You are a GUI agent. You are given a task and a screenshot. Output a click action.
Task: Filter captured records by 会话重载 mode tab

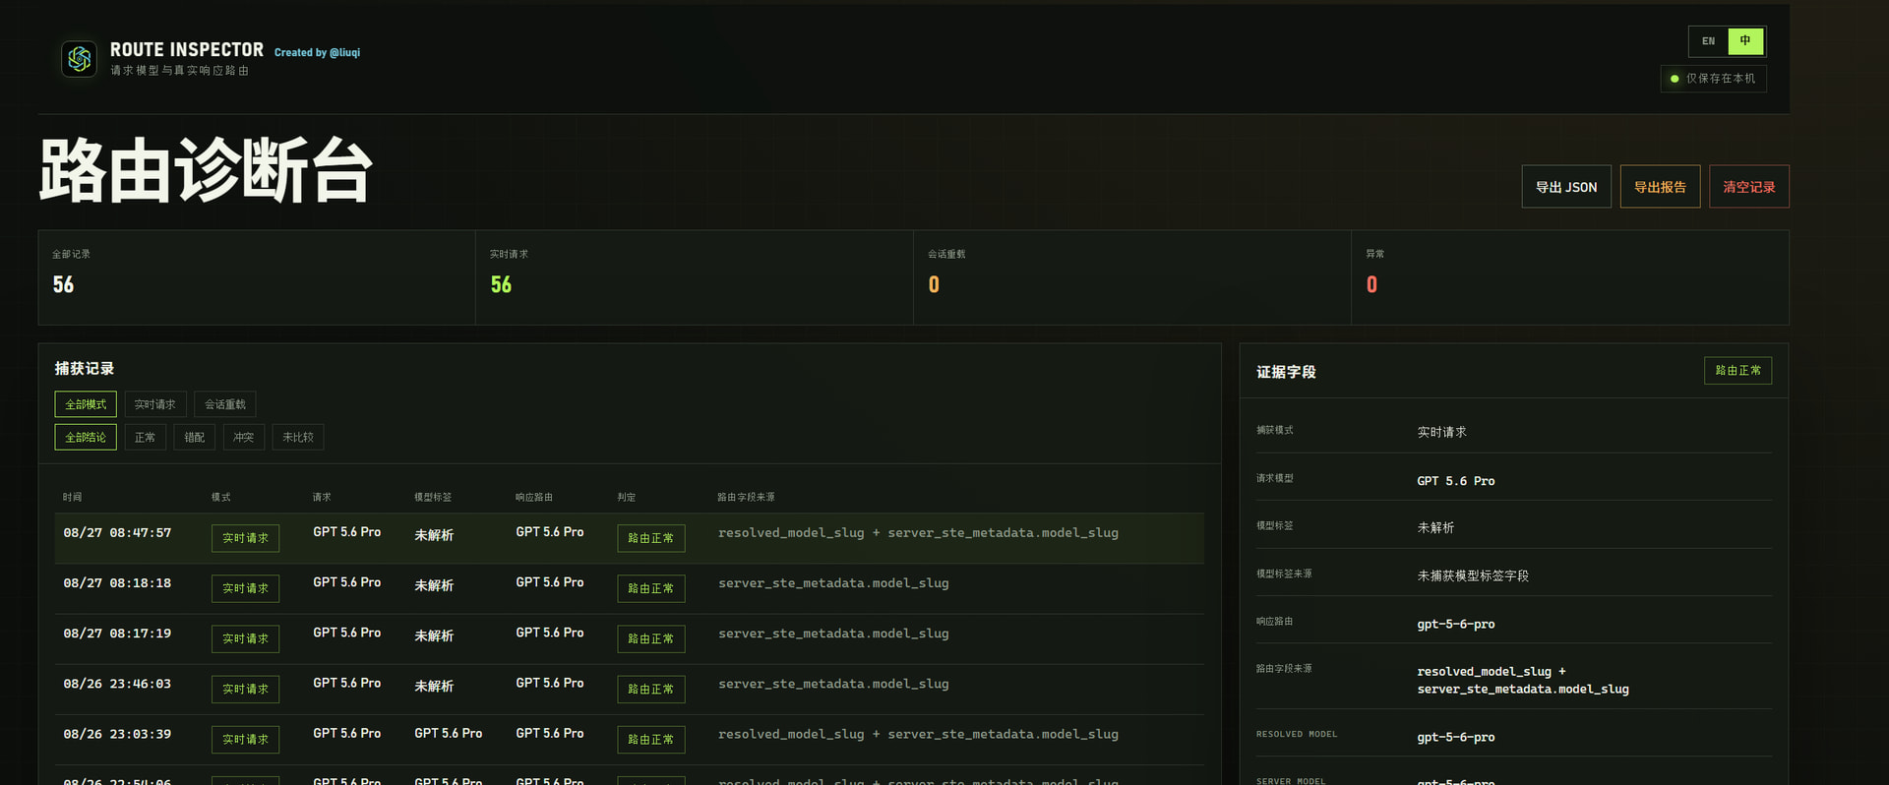click(x=225, y=404)
